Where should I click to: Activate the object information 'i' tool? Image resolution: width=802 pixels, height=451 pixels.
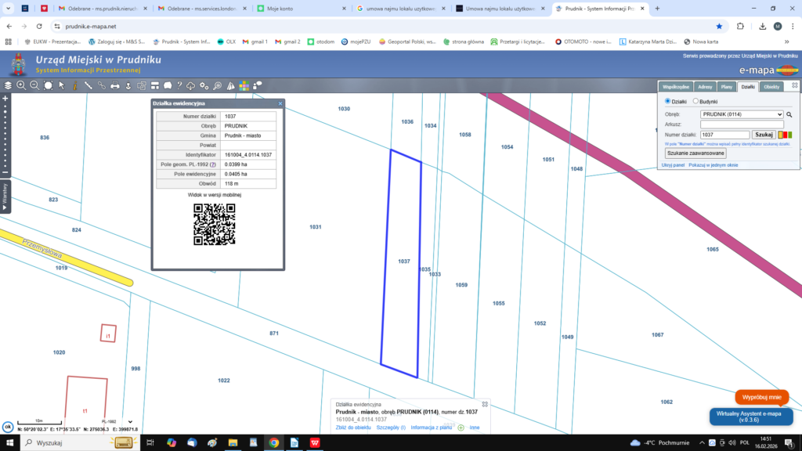click(x=75, y=85)
